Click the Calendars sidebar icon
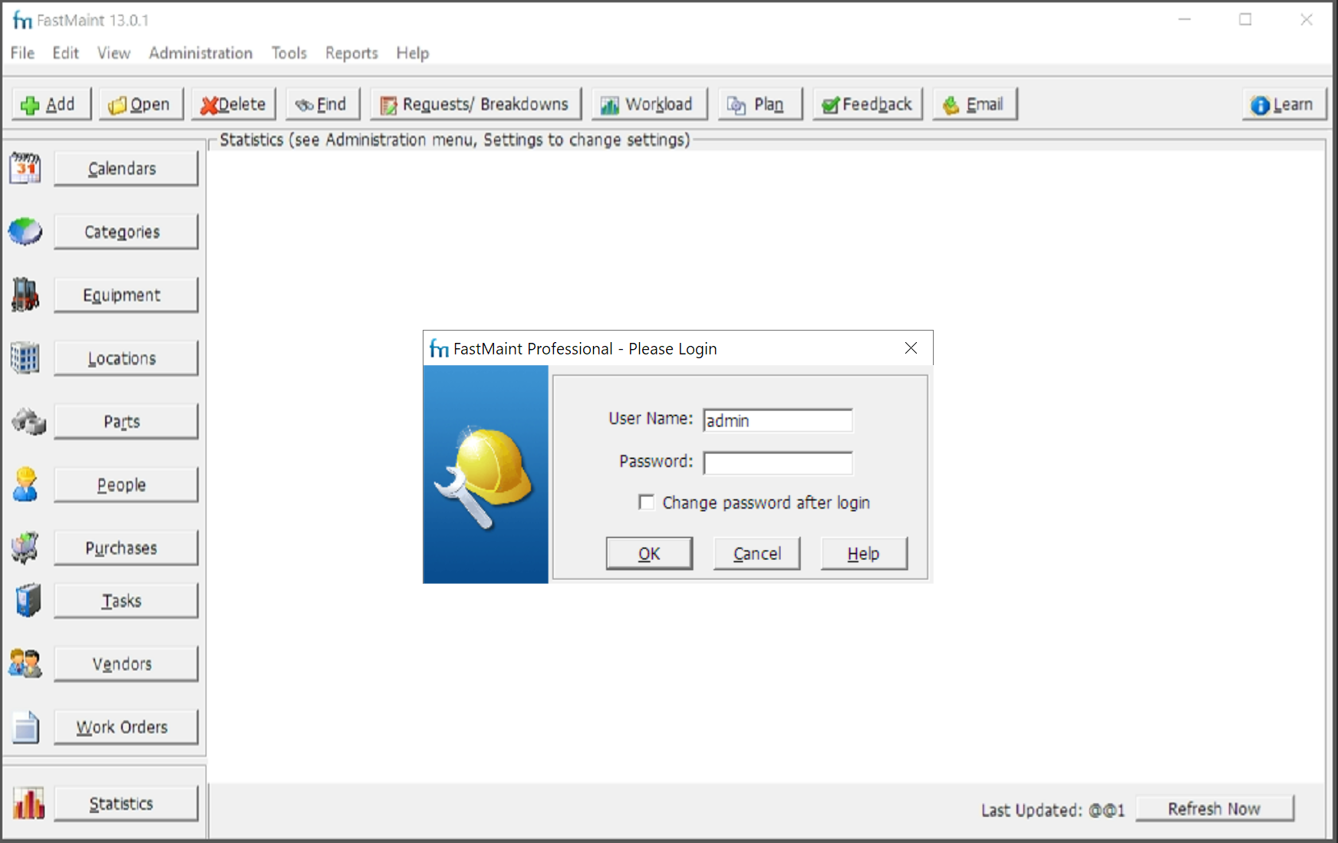This screenshot has height=843, width=1338. click(x=25, y=168)
